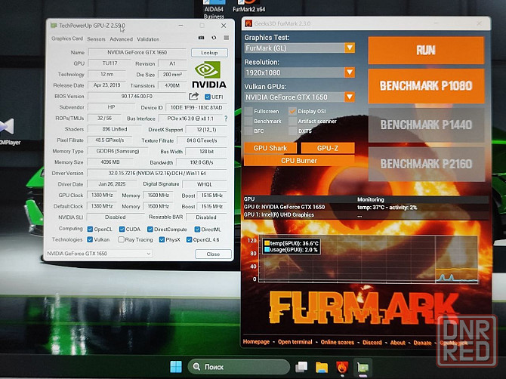Viewport: 506px width, 379px height.
Task: Click the Windows taskbar search box
Action: click(x=239, y=367)
